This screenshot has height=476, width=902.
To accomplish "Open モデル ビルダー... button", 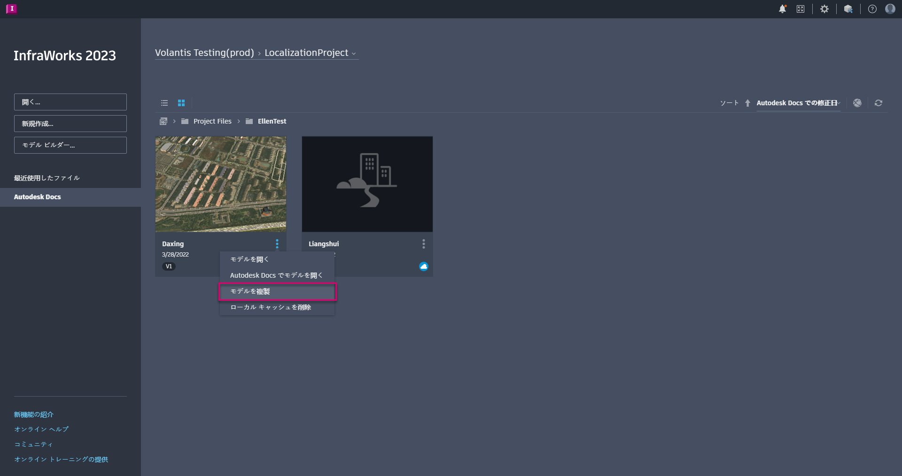I will pyautogui.click(x=70, y=145).
